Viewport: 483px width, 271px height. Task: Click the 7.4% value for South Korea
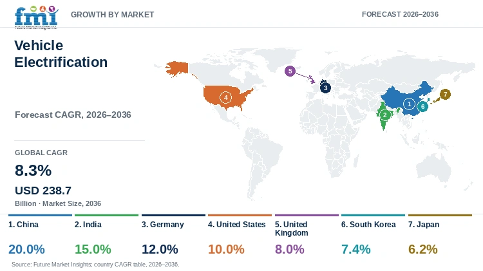[355, 249]
